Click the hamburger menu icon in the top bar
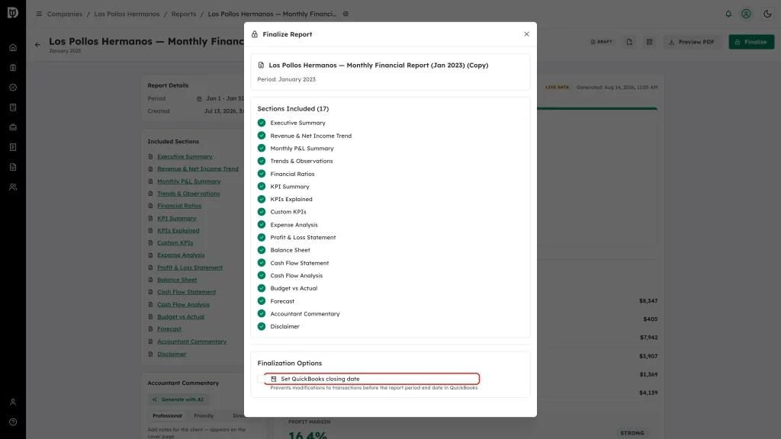Screen dimensions: 781x439 tap(39, 14)
